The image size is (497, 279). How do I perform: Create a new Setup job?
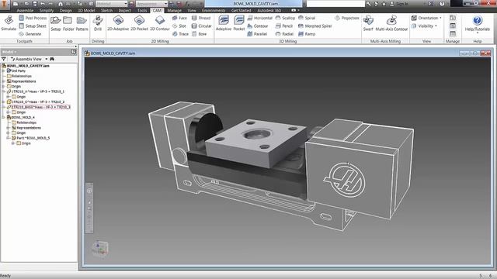tap(55, 23)
